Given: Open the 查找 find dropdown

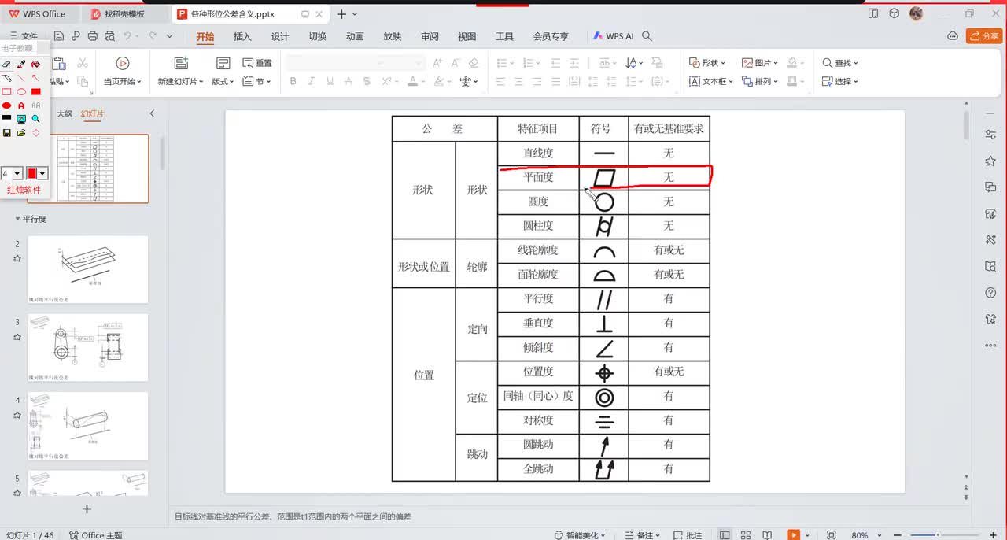Looking at the screenshot, I should coord(840,63).
